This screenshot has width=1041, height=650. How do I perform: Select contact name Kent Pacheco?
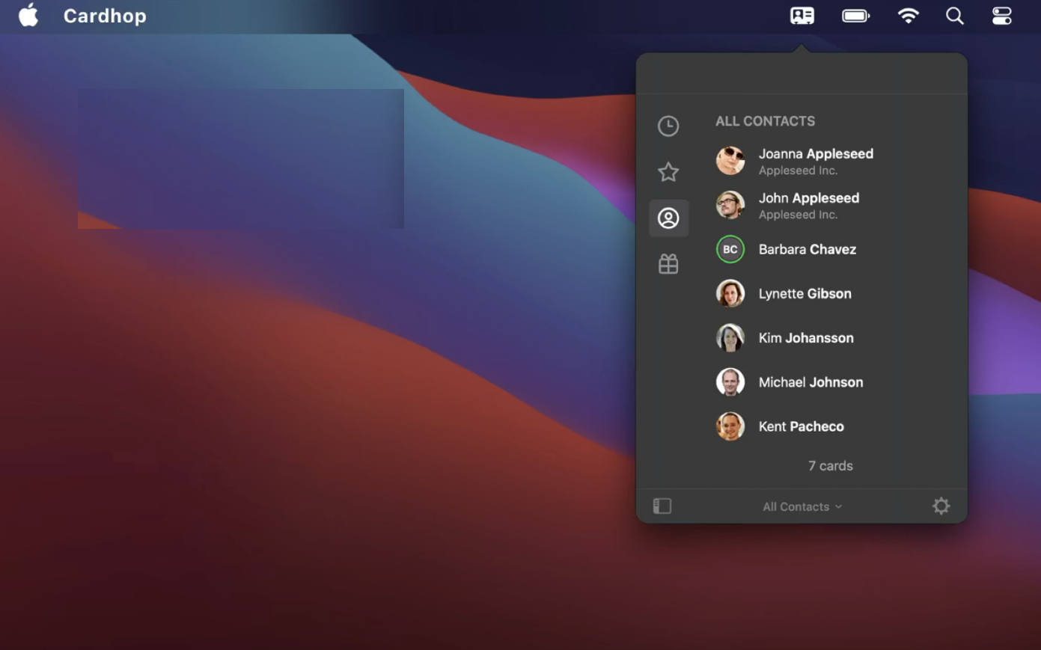[802, 426]
